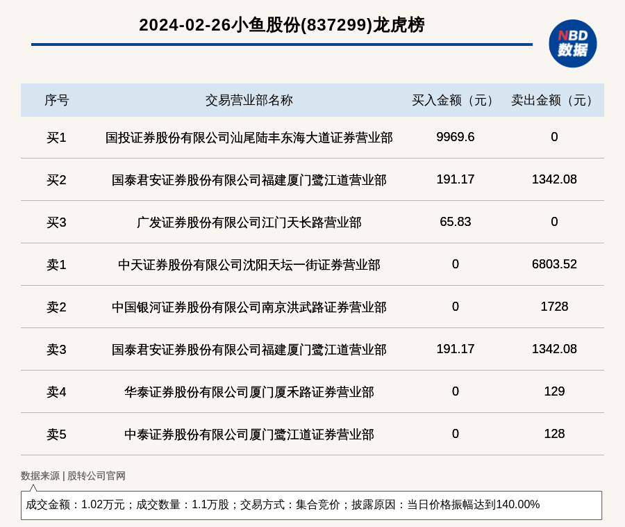
Task: Click 华泰证券股份有限公司厦门厦禾路证券营业部
Action: point(249,391)
